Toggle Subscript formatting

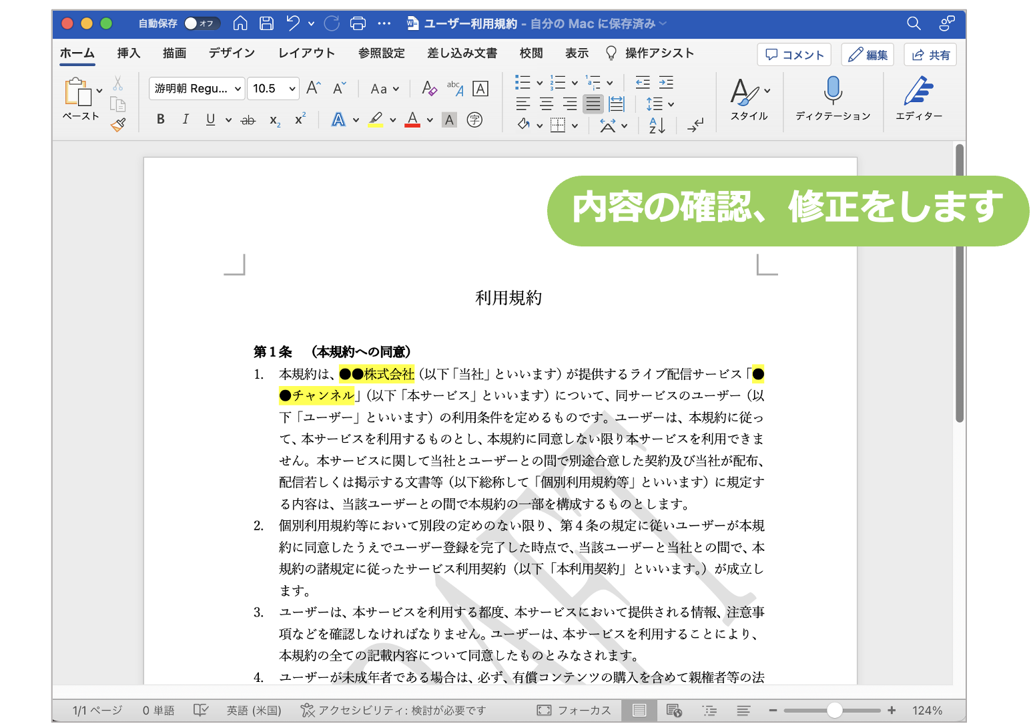275,120
